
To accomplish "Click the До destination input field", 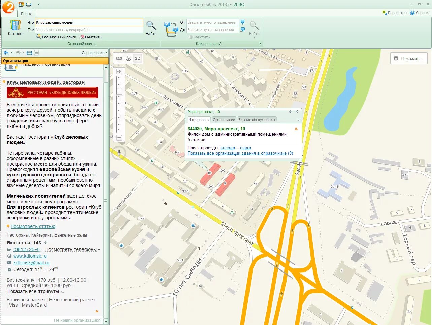I will [212, 30].
